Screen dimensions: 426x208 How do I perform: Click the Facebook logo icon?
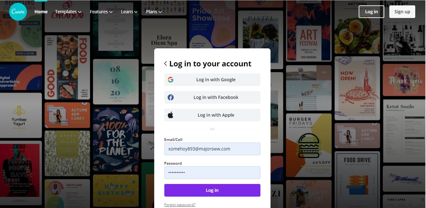pyautogui.click(x=171, y=97)
